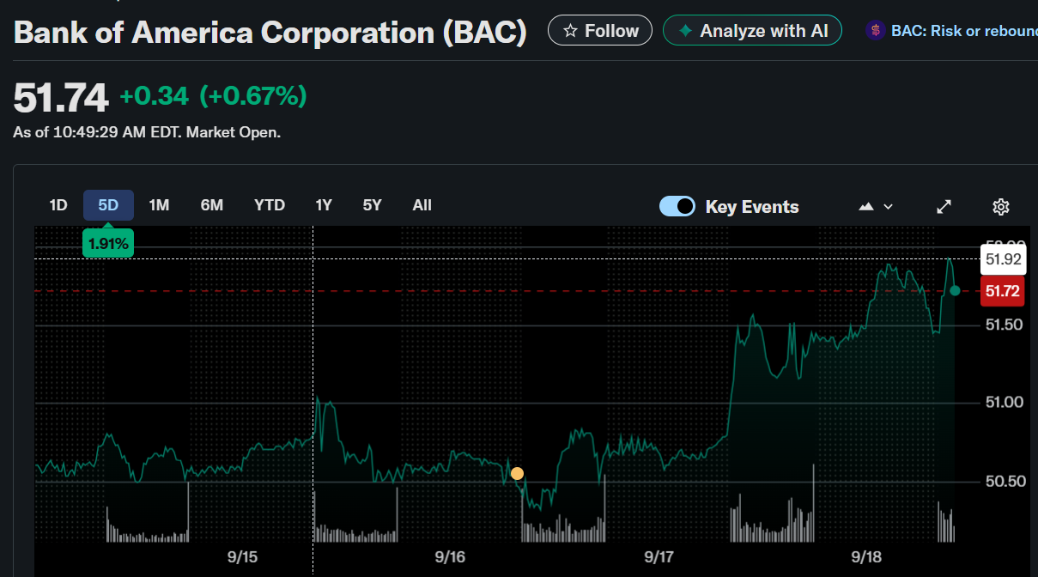
Task: Click the 9/15 date label
Action: tap(243, 557)
